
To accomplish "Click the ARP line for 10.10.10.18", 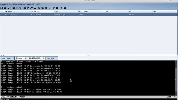I will (x=31, y=82).
